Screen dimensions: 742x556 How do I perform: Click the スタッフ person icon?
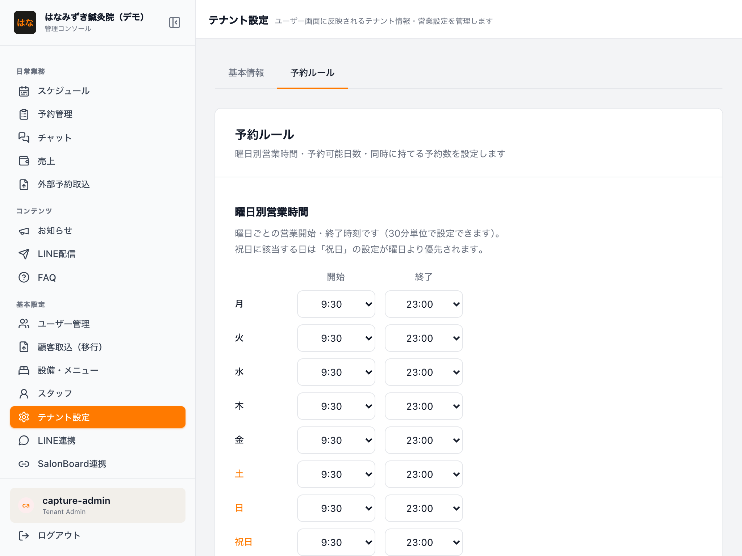24,393
